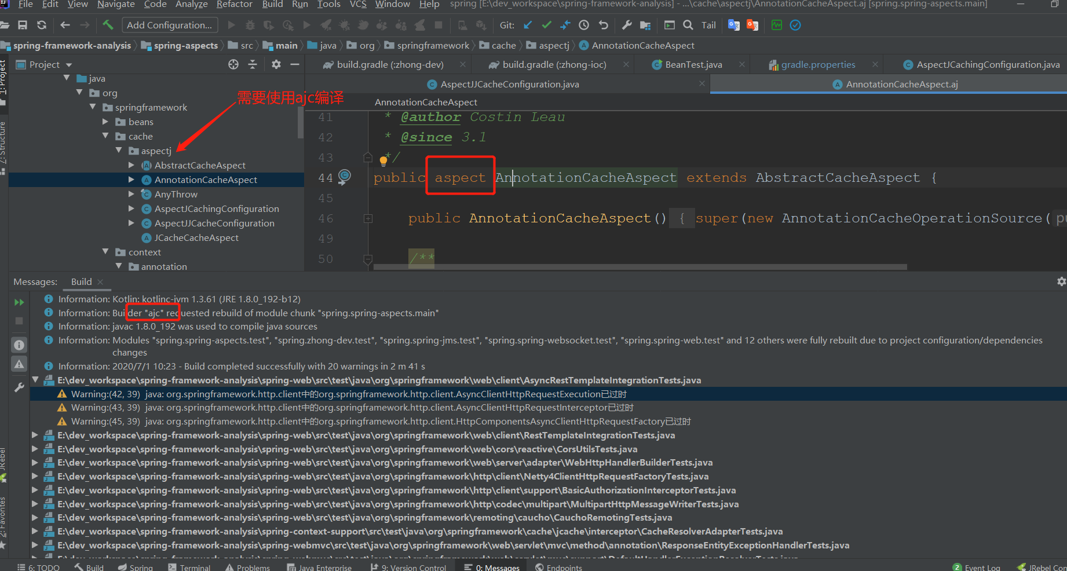The image size is (1067, 571).
Task: Click the blue Translate icon in toolbar
Action: coord(734,25)
